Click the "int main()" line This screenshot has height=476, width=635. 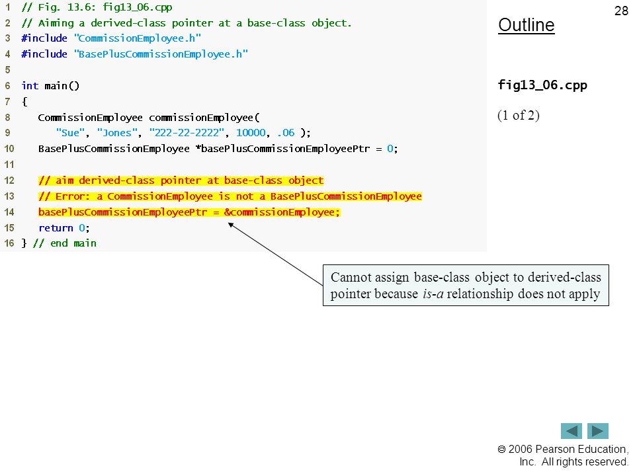(50, 86)
